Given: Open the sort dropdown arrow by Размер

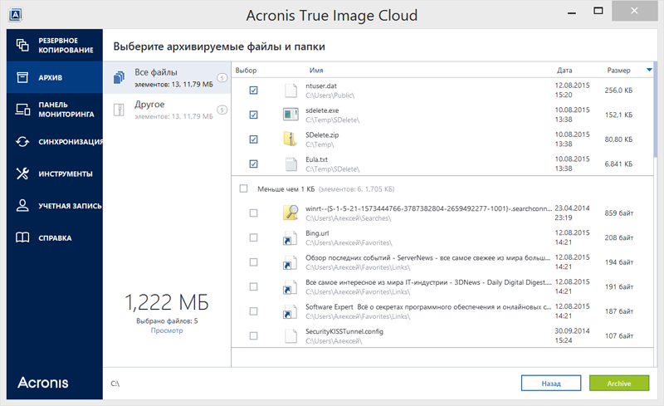Looking at the screenshot, I should [x=649, y=70].
